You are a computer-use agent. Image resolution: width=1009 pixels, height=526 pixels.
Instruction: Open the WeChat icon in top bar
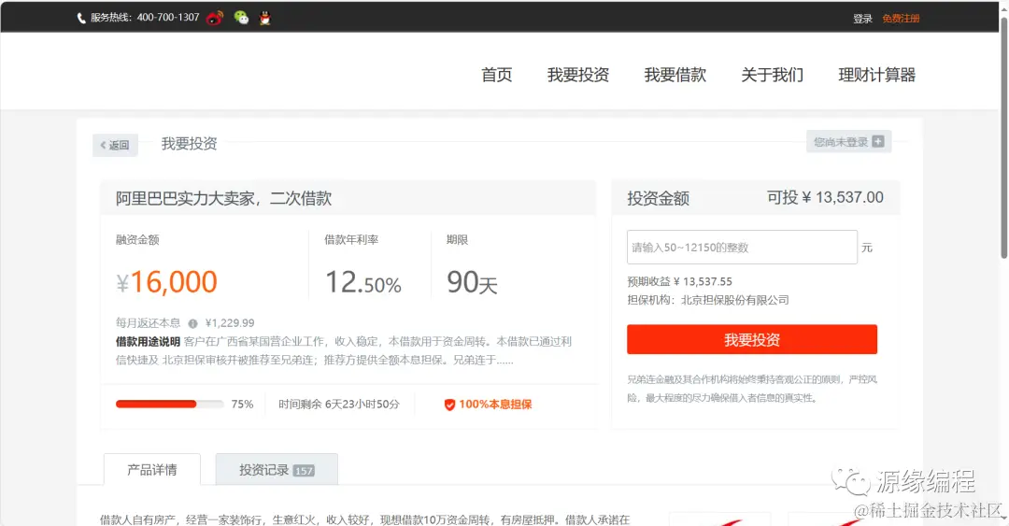point(241,18)
